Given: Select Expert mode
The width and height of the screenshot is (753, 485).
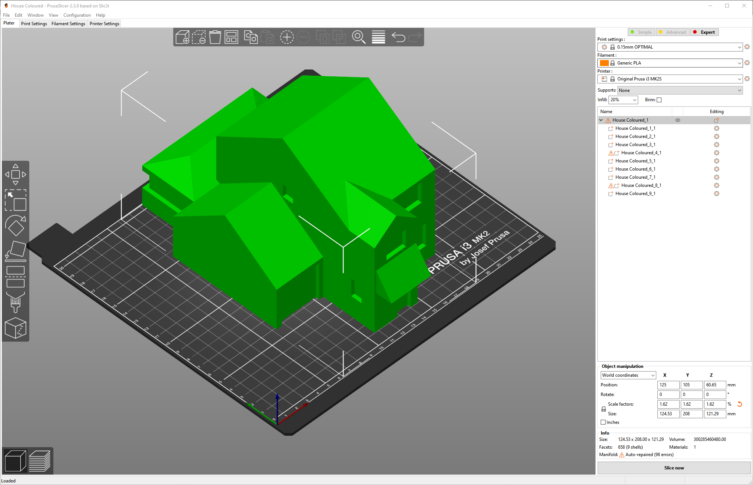Looking at the screenshot, I should point(704,32).
